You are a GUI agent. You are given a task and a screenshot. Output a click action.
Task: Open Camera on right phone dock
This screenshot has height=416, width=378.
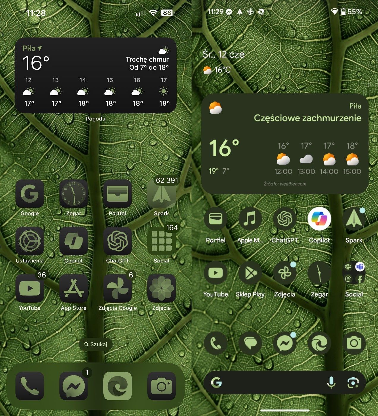tap(354, 343)
